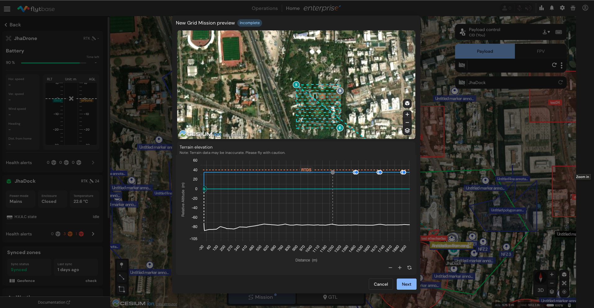The image size is (594, 308).
Task: Expand JhaDock health alerts
Action: click(93, 234)
